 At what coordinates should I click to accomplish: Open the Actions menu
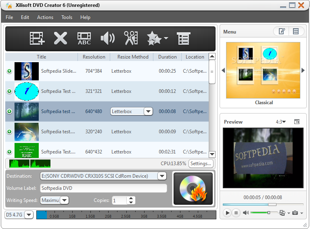[x=45, y=17]
